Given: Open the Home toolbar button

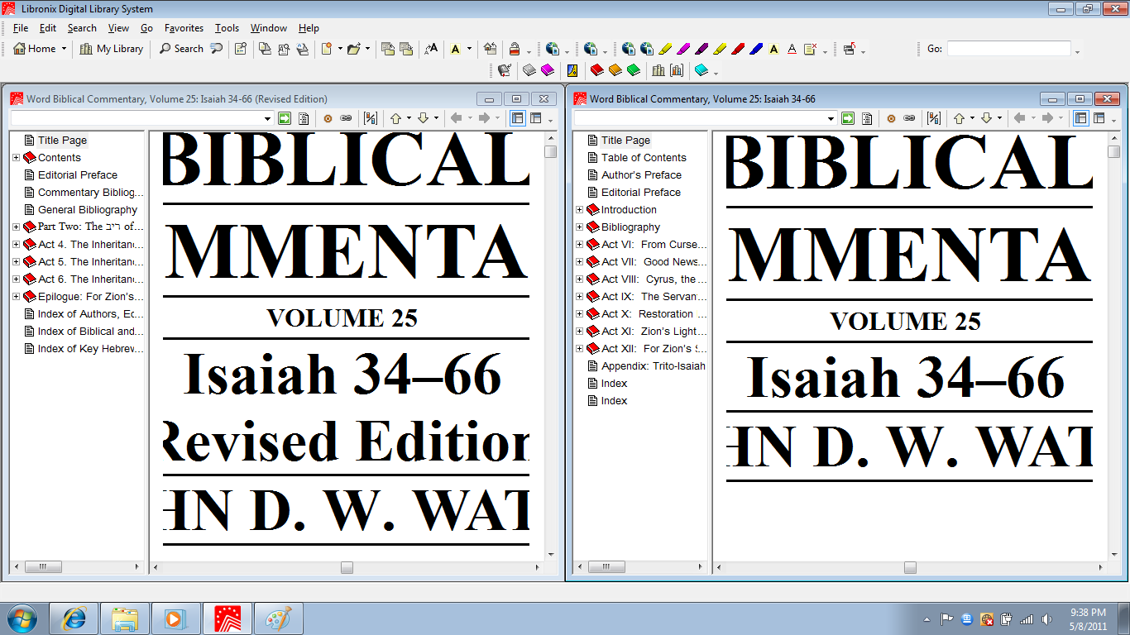Looking at the screenshot, I should click(35, 49).
